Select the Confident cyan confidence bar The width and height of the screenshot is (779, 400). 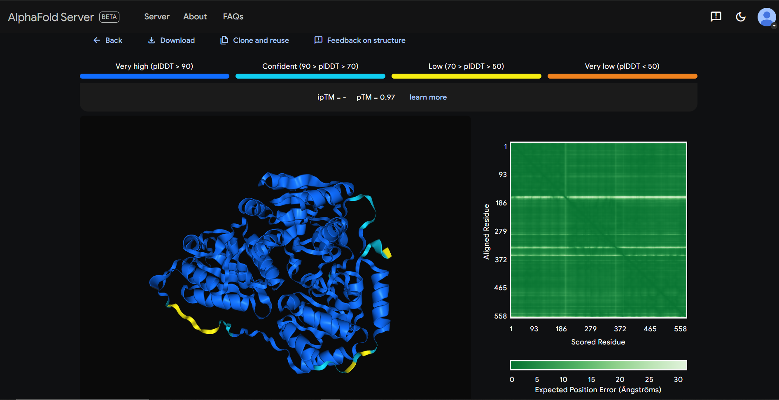(310, 76)
